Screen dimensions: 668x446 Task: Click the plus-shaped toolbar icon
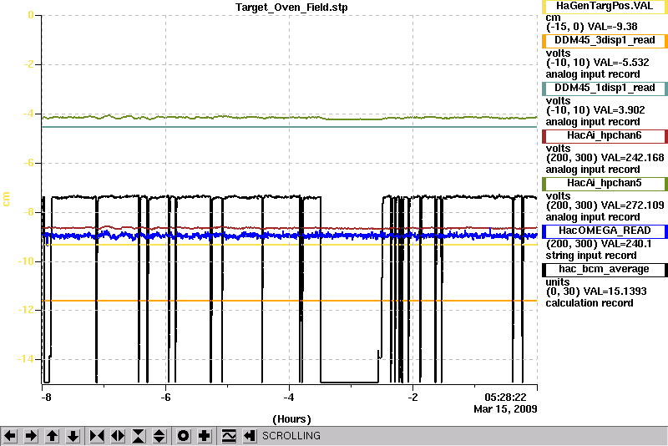(x=205, y=436)
